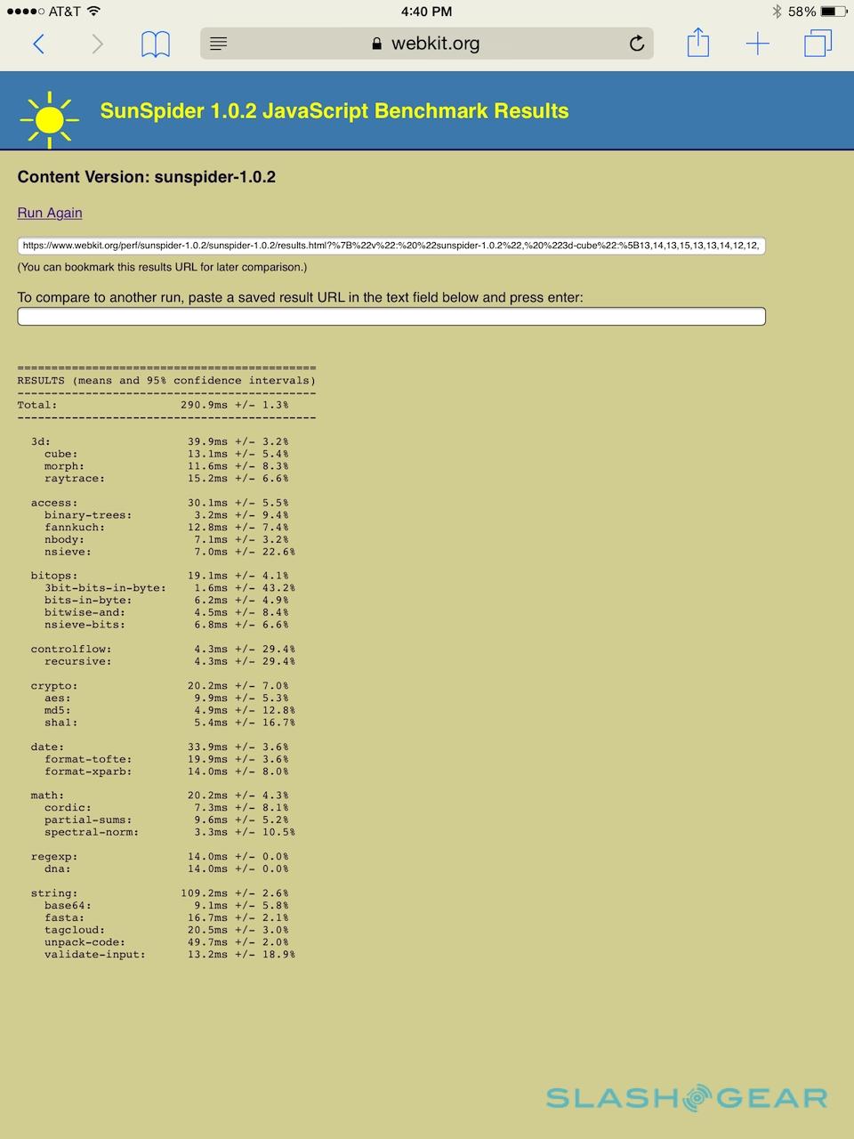Open the Share sheet icon
854x1139 pixels.
pyautogui.click(x=698, y=43)
